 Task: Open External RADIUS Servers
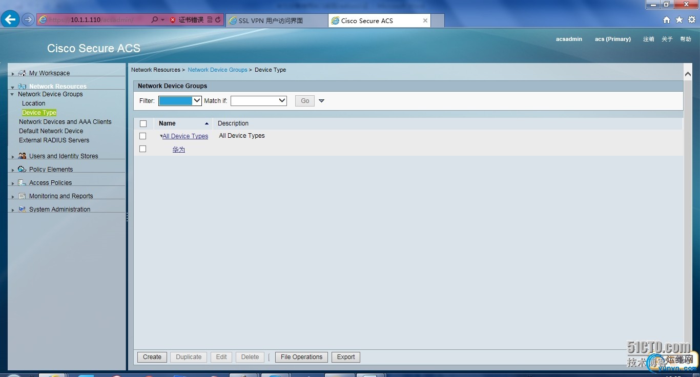pos(54,140)
